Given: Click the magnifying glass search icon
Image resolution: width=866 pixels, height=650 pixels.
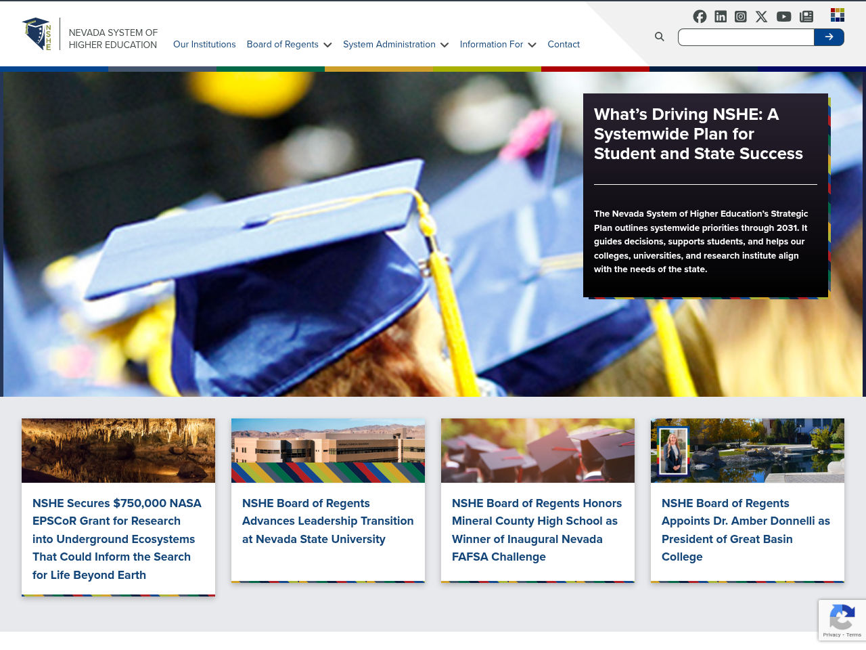Looking at the screenshot, I should pyautogui.click(x=659, y=37).
